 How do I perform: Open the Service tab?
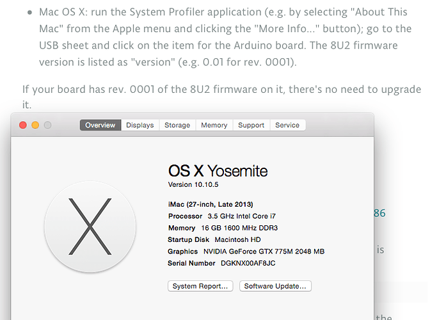287,125
